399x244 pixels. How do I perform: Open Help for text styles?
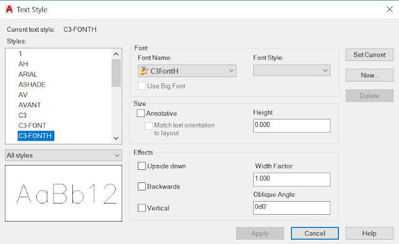pos(370,233)
